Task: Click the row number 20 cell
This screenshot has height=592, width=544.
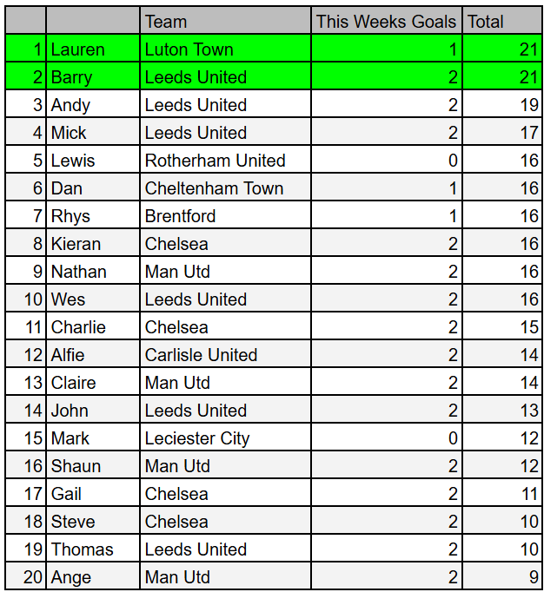Action: [26, 576]
